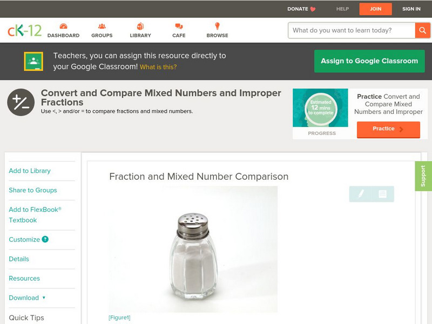Open the Cafe chat bubbles icon
432x324 pixels.
(179, 26)
